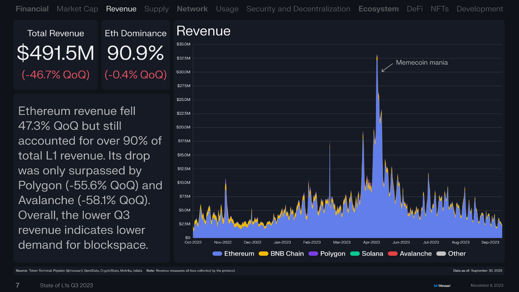519x292 pixels.
Task: Switch to the NFTs tab
Action: click(439, 9)
